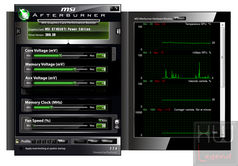This screenshot has width=238, height=166.
Task: Click the Temperatura GPU graph
Action: 177,38
